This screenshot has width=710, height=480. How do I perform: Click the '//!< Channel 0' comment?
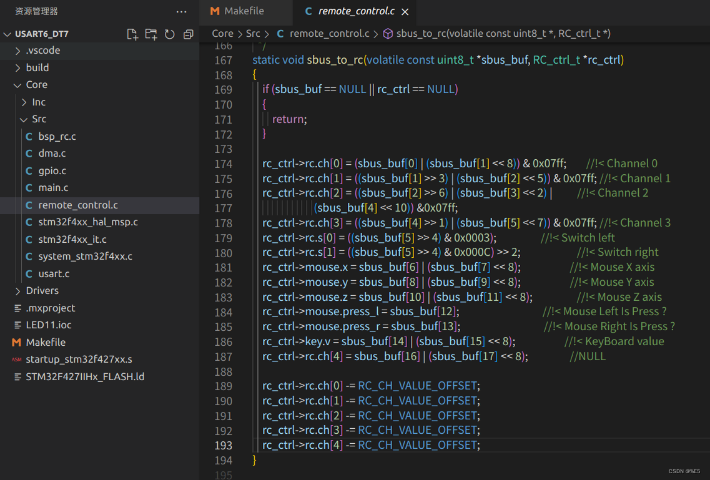[x=622, y=164]
